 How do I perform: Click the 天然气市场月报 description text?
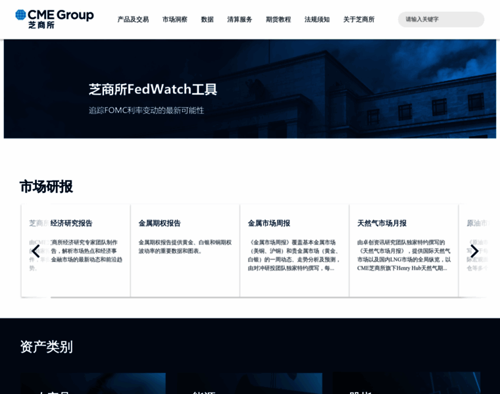click(x=404, y=255)
